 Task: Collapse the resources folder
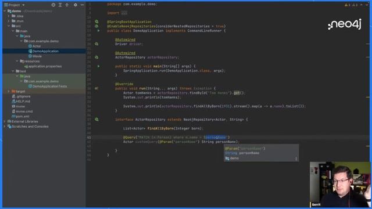(x=17, y=61)
